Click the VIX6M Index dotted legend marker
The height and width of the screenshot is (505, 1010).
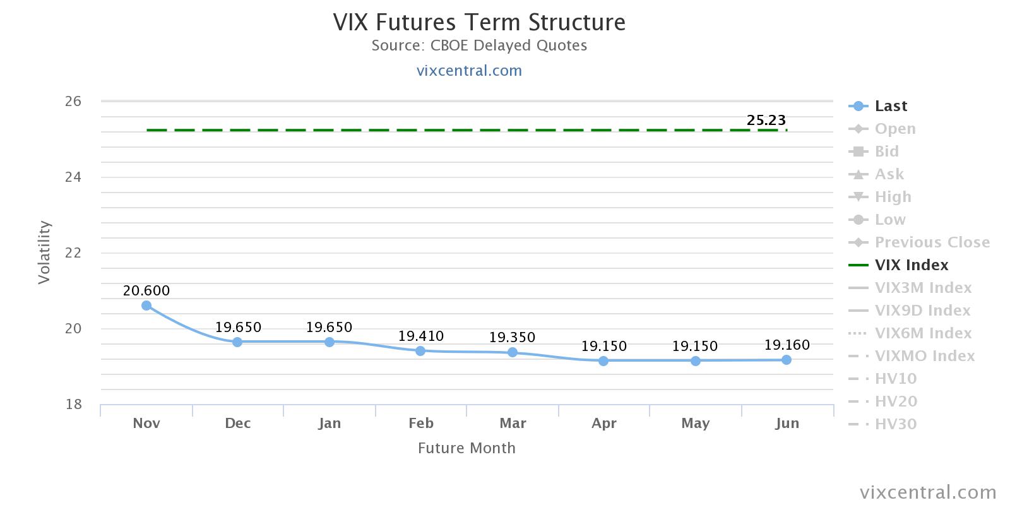click(858, 333)
